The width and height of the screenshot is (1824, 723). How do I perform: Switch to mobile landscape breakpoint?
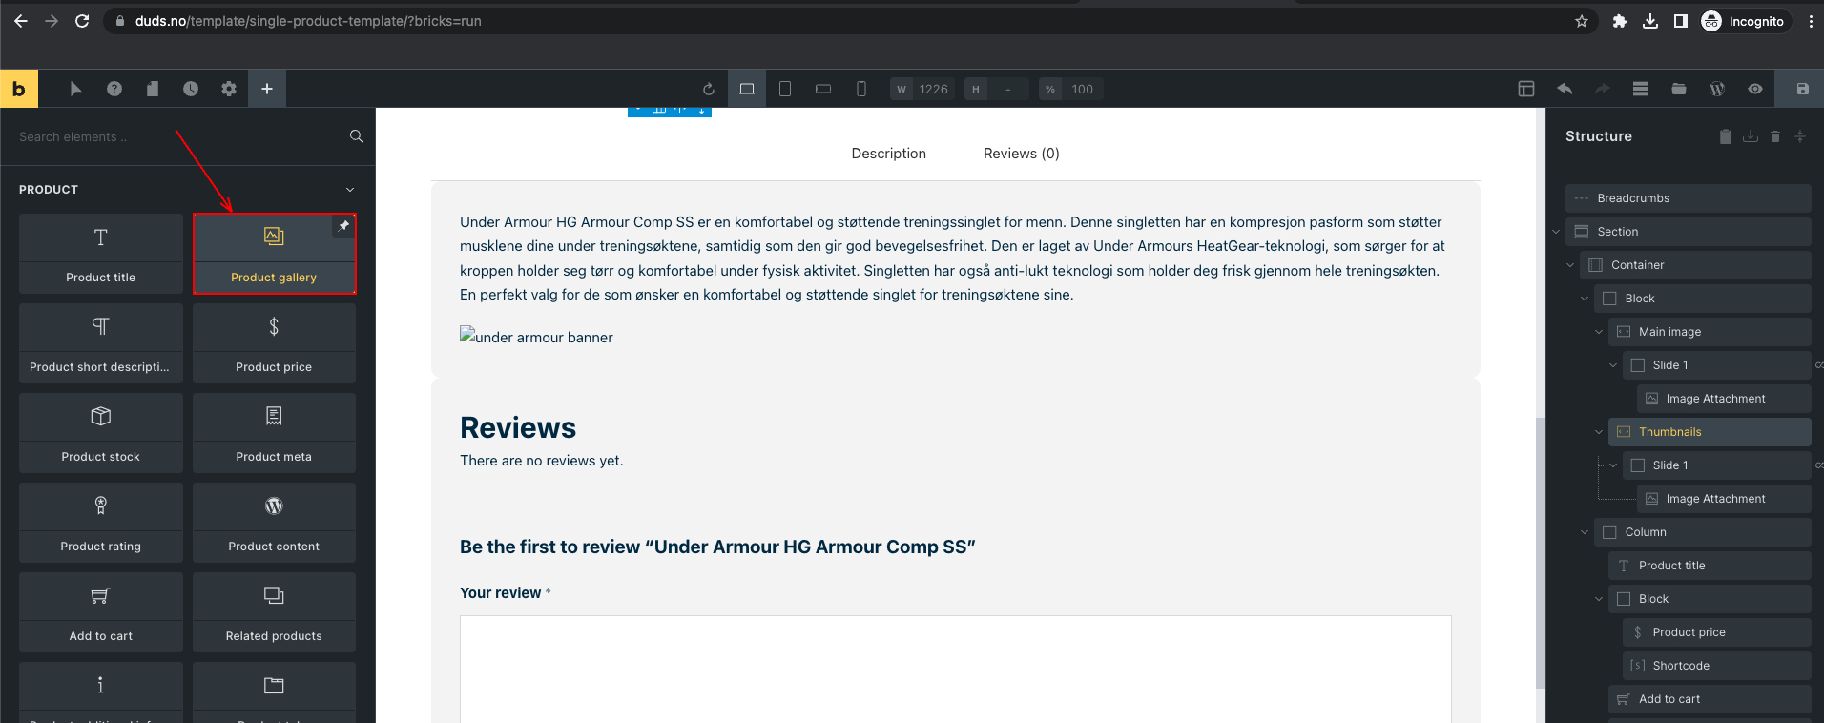tap(823, 89)
